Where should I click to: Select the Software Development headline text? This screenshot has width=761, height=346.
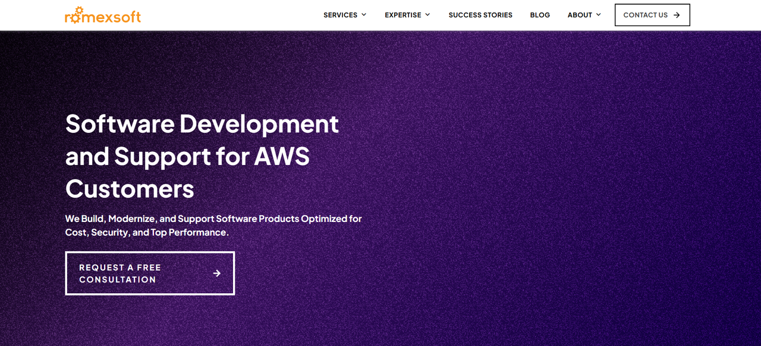click(202, 156)
